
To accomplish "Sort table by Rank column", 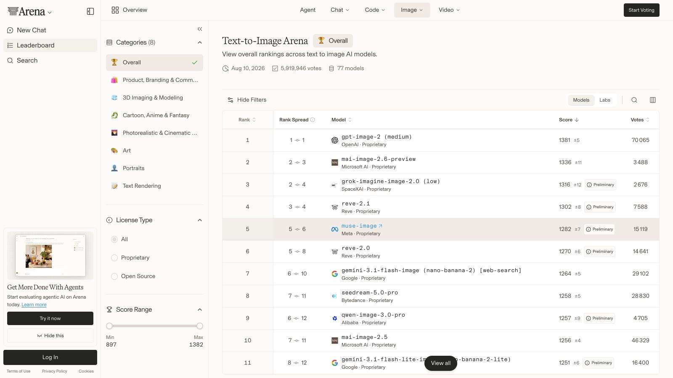I will click(247, 120).
